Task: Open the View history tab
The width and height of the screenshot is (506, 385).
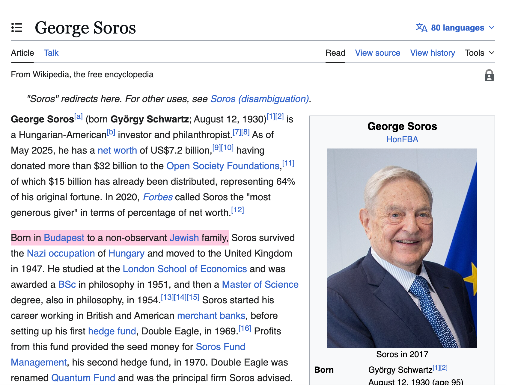Action: (x=432, y=53)
